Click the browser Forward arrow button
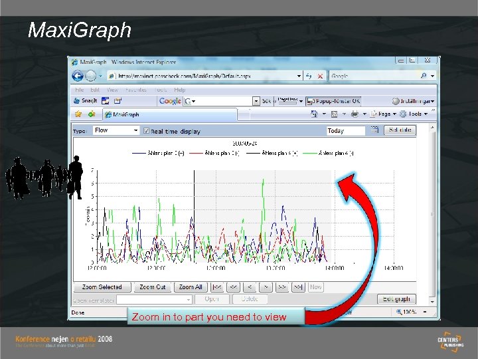This screenshot has width=478, height=359. coord(90,76)
